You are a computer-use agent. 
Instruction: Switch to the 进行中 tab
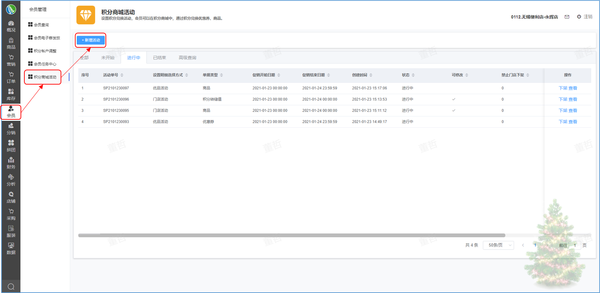point(134,58)
